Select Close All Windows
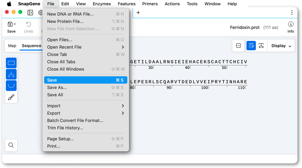Image resolution: width=302 pixels, height=168 pixels. [x=85, y=69]
